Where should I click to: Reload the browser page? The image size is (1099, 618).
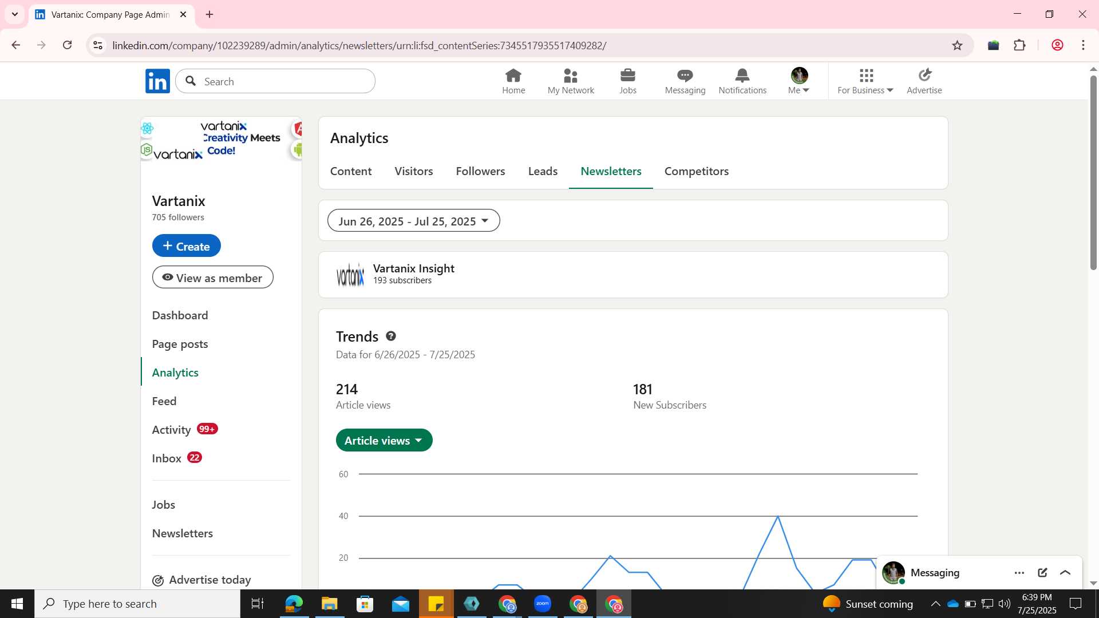tap(68, 45)
